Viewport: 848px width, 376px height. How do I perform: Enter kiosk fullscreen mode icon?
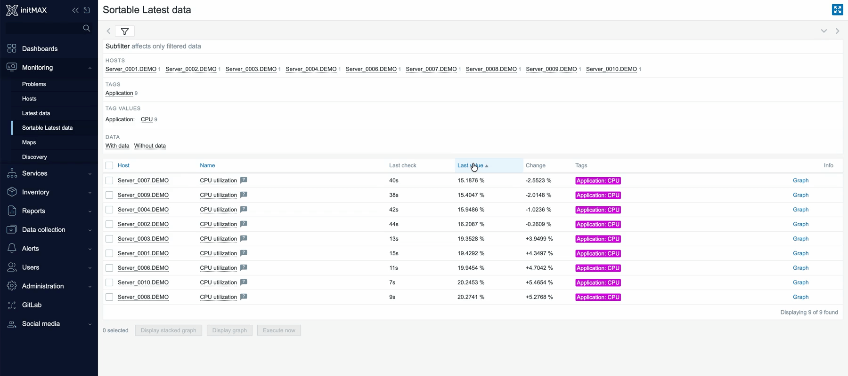(x=837, y=10)
